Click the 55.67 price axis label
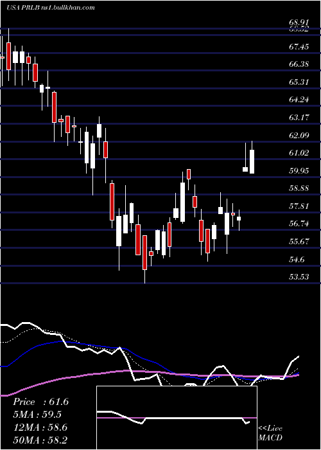This screenshot has width=321, height=450. 300,242
